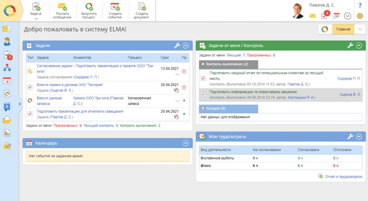This screenshot has width=368, height=201.
Task: Open Павлов Д. С. user avatar photo
Action: (x=298, y=11)
